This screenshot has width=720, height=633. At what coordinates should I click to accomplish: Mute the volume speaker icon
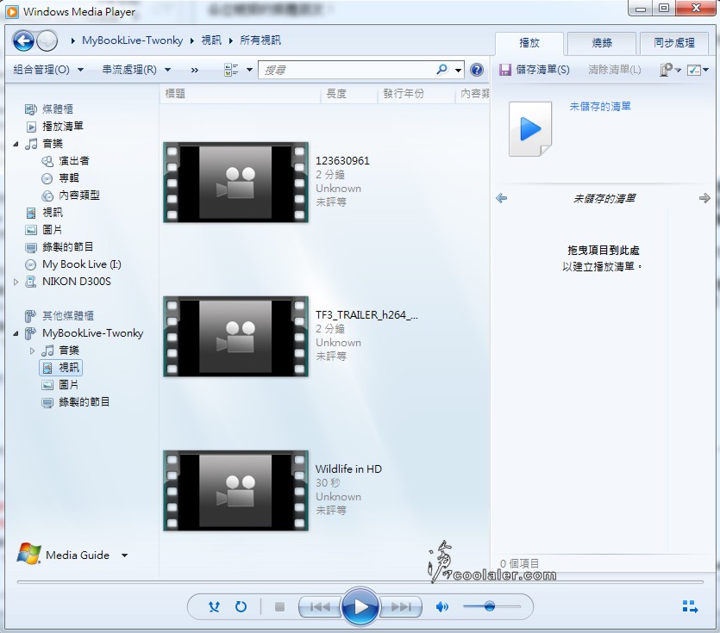coord(441,607)
